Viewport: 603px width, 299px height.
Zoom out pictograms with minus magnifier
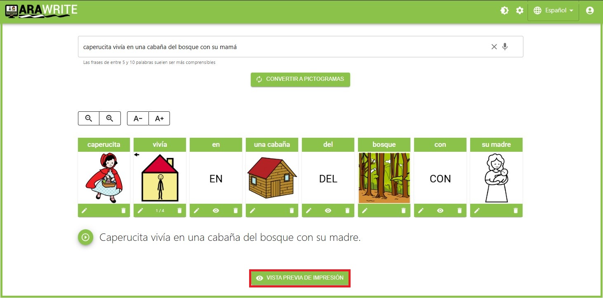coord(89,118)
